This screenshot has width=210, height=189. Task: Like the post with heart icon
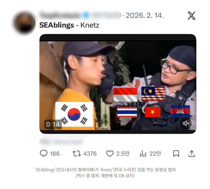[x=110, y=154]
